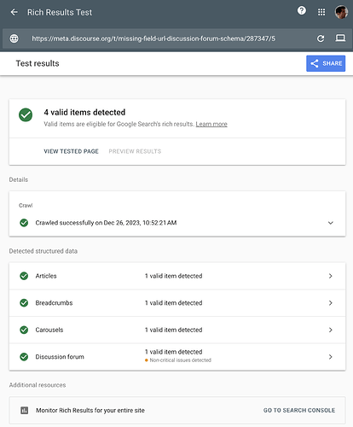Click the globe icon beside URL
353x427 pixels.
14,38
